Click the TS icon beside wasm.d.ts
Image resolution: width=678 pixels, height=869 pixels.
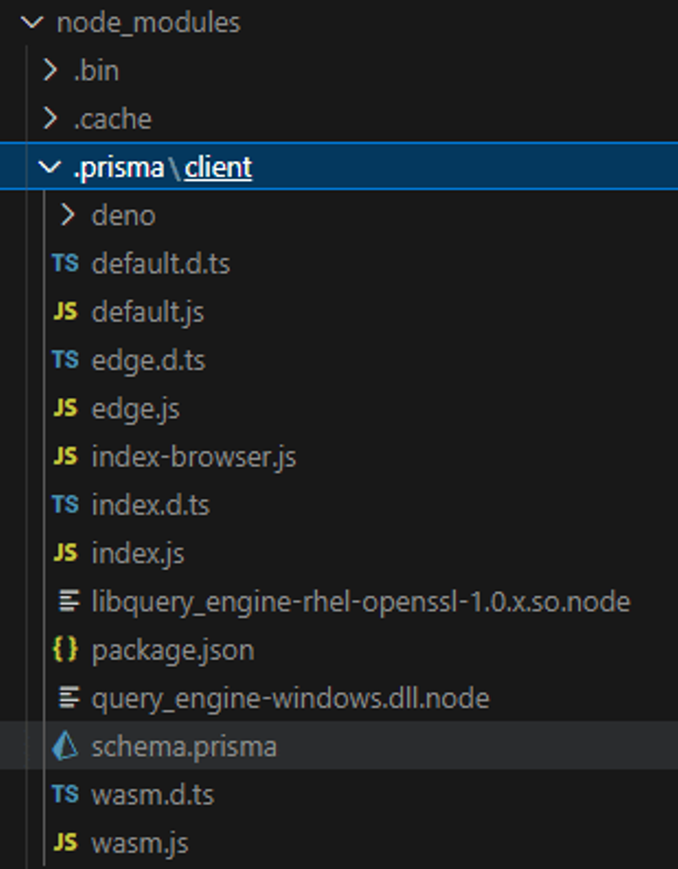pos(65,795)
